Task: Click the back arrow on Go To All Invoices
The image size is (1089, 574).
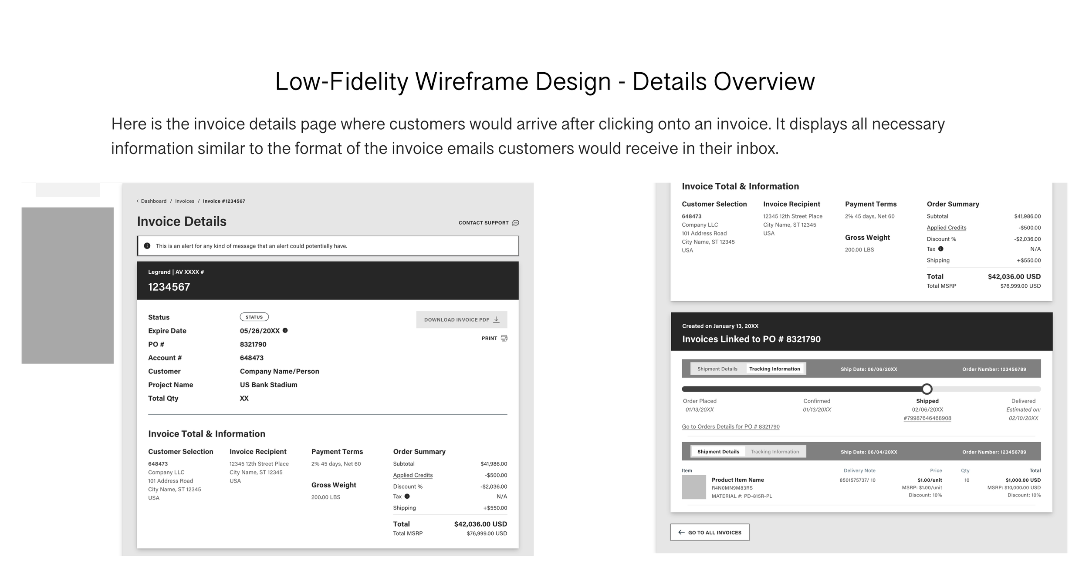Action: 681,532
